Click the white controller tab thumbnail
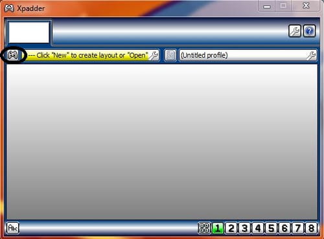This screenshot has width=324, height=239. coord(29,32)
